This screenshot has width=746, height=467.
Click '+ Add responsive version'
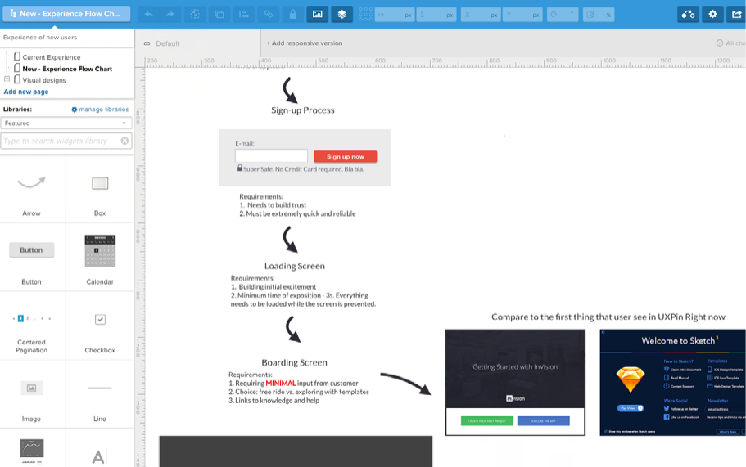click(x=305, y=43)
